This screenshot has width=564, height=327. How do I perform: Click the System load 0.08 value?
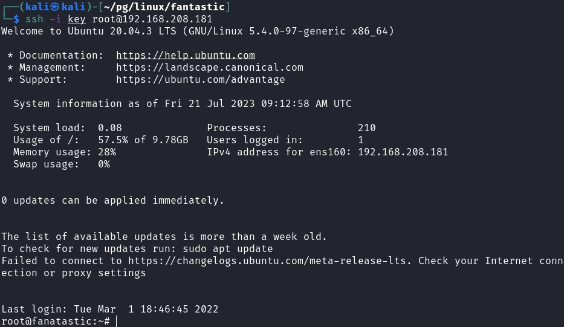click(109, 128)
